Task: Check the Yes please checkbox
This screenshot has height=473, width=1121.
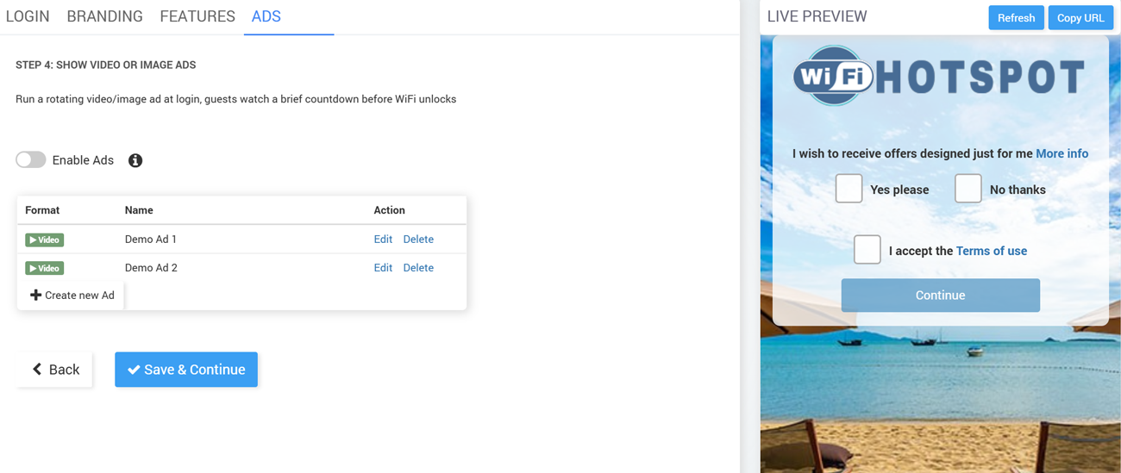Action: pos(849,189)
